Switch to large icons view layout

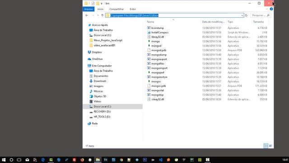[270, 146]
